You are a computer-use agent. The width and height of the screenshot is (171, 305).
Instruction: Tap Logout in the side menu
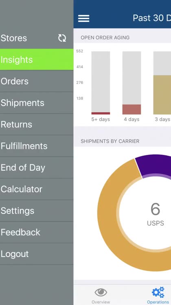coord(37,254)
